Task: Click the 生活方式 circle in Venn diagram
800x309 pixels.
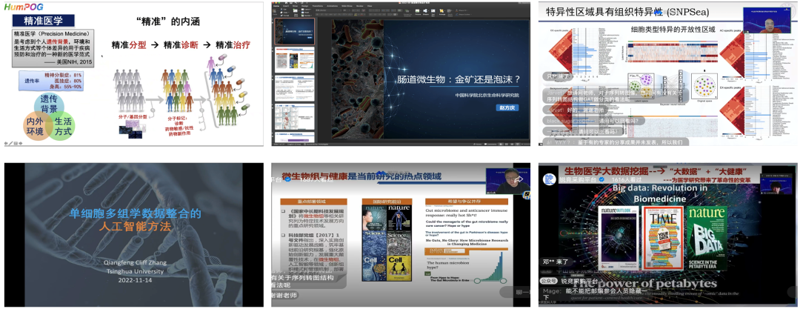Action: coord(62,125)
